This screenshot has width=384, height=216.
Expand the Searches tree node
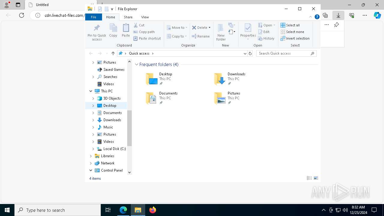tap(93, 77)
